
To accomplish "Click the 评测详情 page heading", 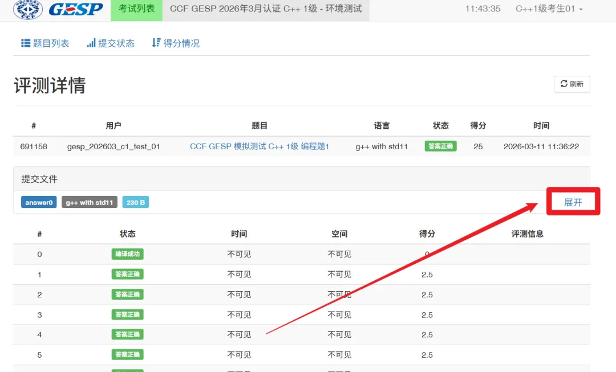I will [x=50, y=85].
